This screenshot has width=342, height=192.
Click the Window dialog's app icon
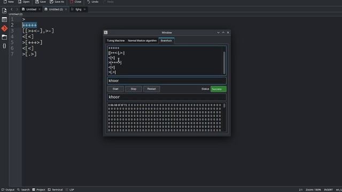click(x=106, y=33)
